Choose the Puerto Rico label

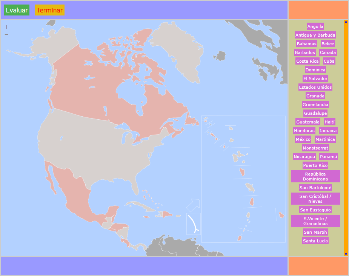(x=315, y=165)
